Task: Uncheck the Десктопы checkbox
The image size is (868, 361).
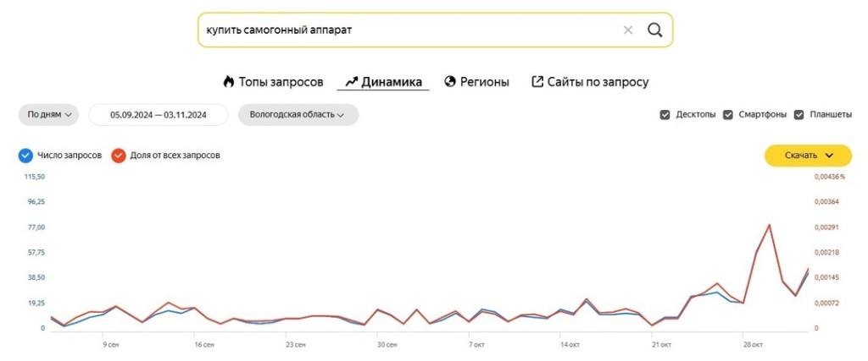Action: coord(665,115)
